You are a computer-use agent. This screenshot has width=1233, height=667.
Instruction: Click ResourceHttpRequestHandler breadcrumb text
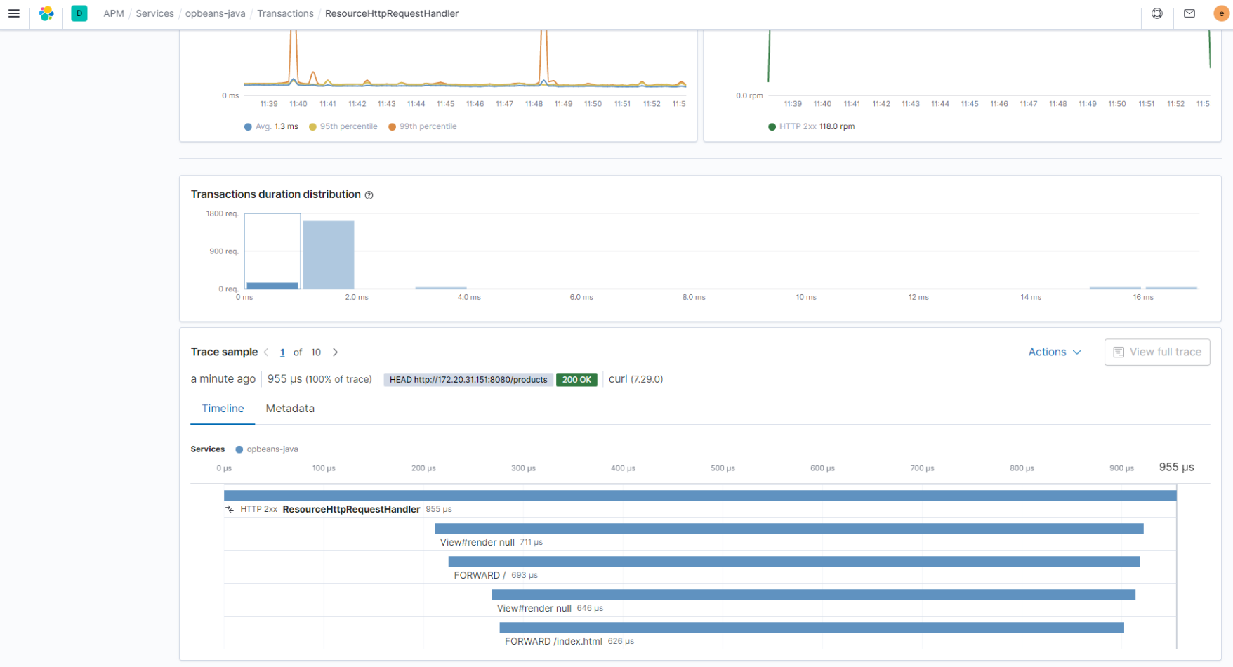coord(392,13)
